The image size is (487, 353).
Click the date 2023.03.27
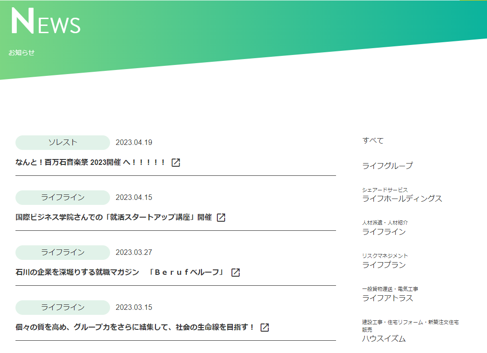(134, 252)
